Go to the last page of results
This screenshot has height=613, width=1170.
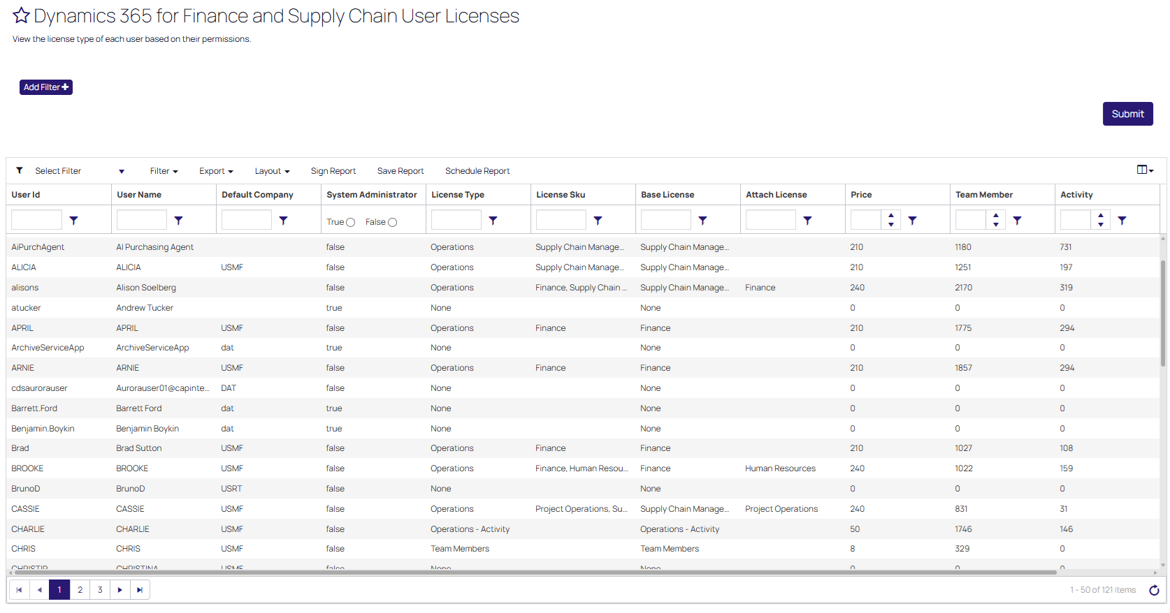tap(140, 591)
